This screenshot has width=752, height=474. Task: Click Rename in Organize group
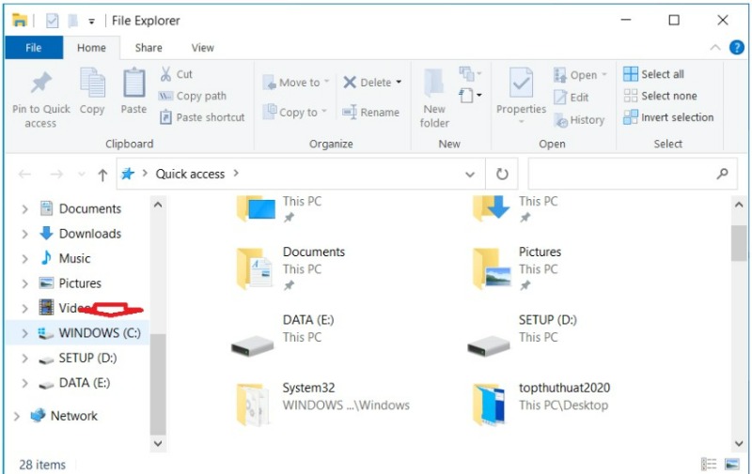(370, 112)
